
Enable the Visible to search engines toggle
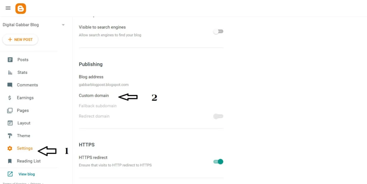coord(218,31)
